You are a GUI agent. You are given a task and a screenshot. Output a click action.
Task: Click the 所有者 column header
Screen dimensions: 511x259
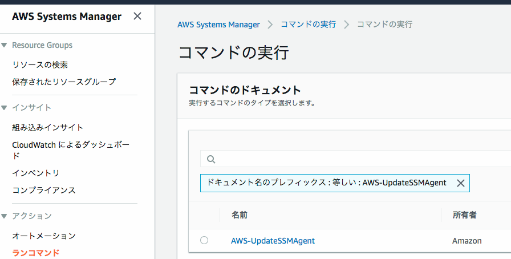pos(464,215)
